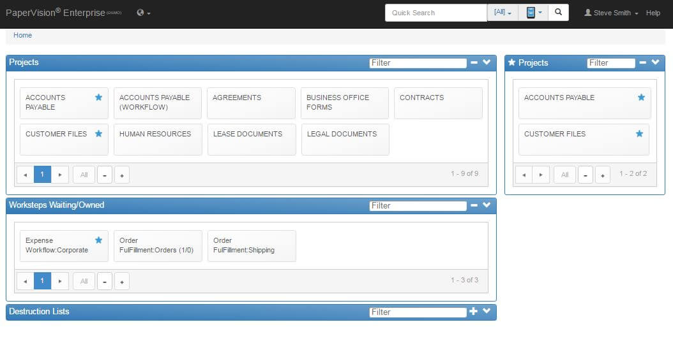The image size is (673, 364).
Task: Go to next page in favorites pager
Action: click(541, 175)
